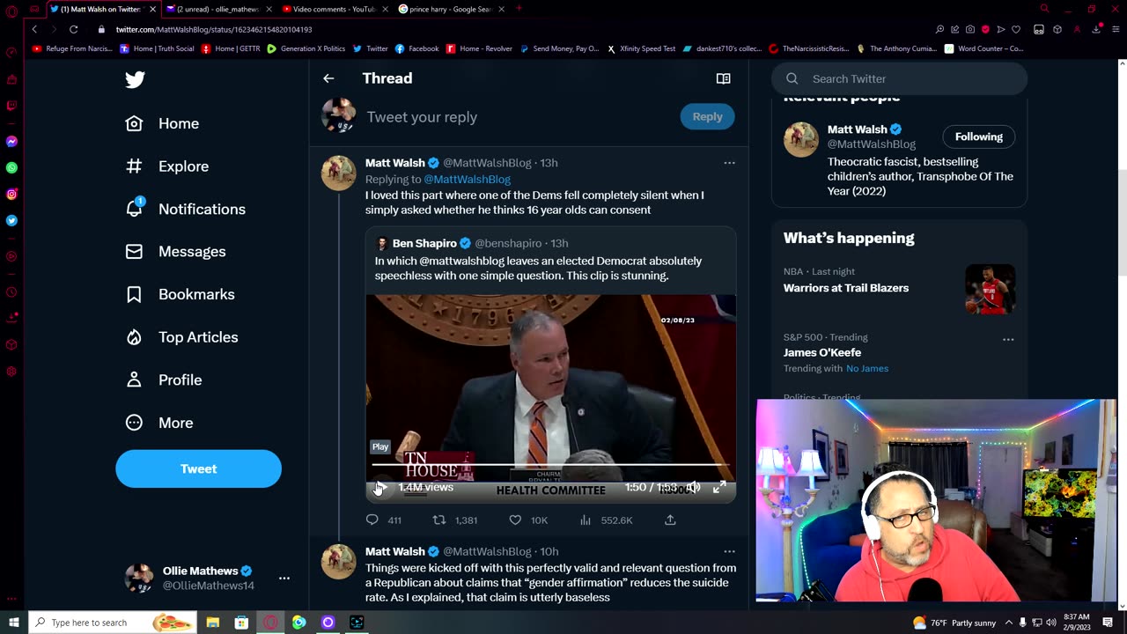Viewport: 1127px width, 634px height.
Task: Click the Reply button
Action: [707, 116]
